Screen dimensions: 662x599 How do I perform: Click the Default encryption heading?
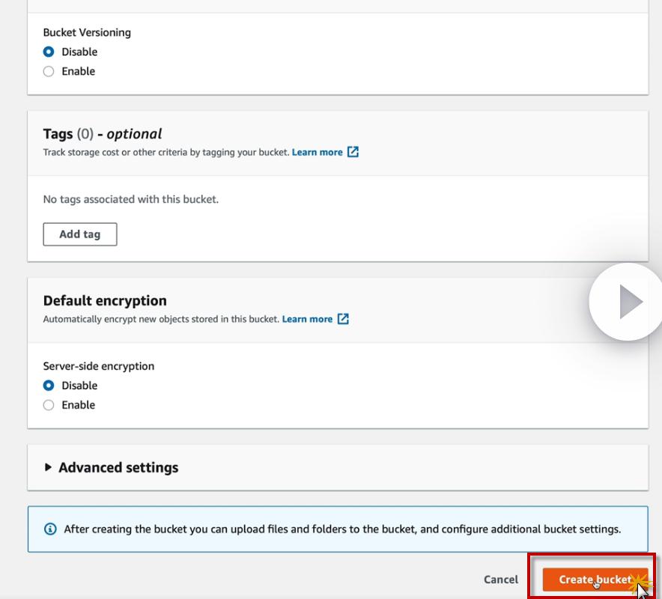point(105,300)
